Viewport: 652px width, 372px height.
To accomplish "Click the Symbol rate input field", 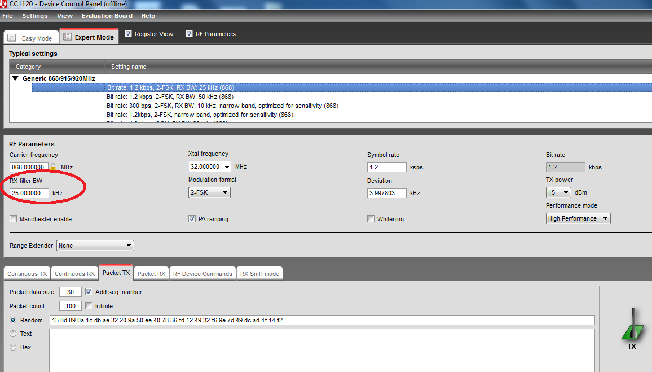I will pyautogui.click(x=387, y=167).
